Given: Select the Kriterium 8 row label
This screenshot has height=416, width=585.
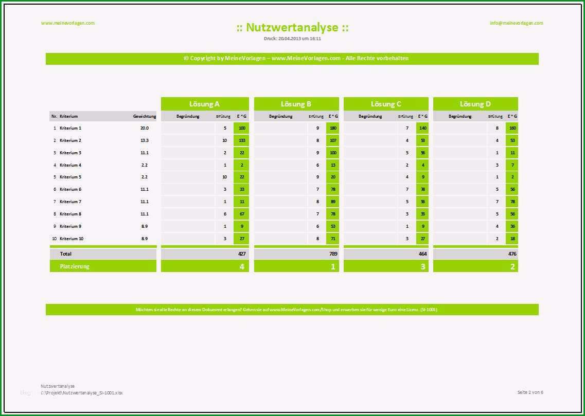Looking at the screenshot, I should [x=70, y=213].
